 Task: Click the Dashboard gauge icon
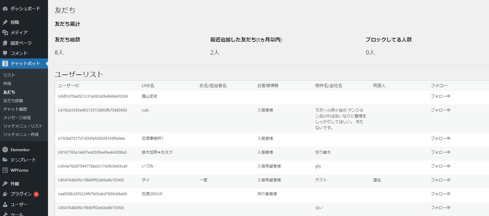point(5,8)
